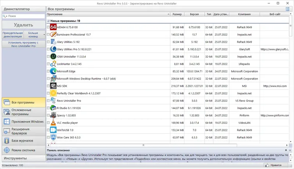
Task: Sort by Приложение column header
Action: click(108, 14)
